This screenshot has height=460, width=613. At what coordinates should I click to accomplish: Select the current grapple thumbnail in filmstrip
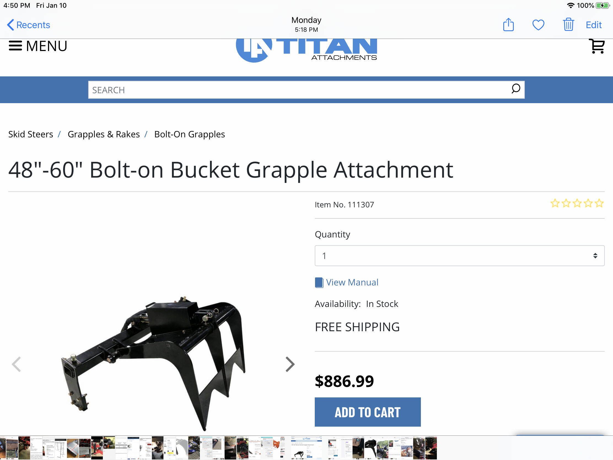(306, 448)
